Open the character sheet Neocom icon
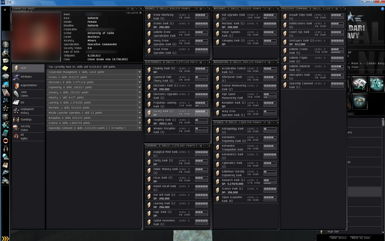385x241 pixels. tap(6, 44)
